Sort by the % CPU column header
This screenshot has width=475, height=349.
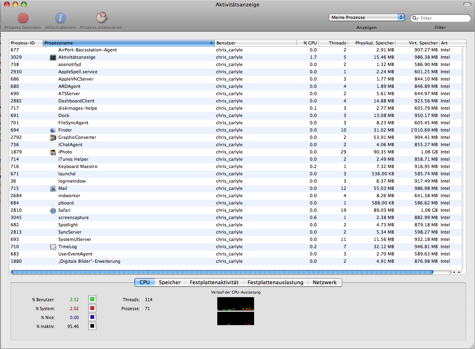(307, 43)
